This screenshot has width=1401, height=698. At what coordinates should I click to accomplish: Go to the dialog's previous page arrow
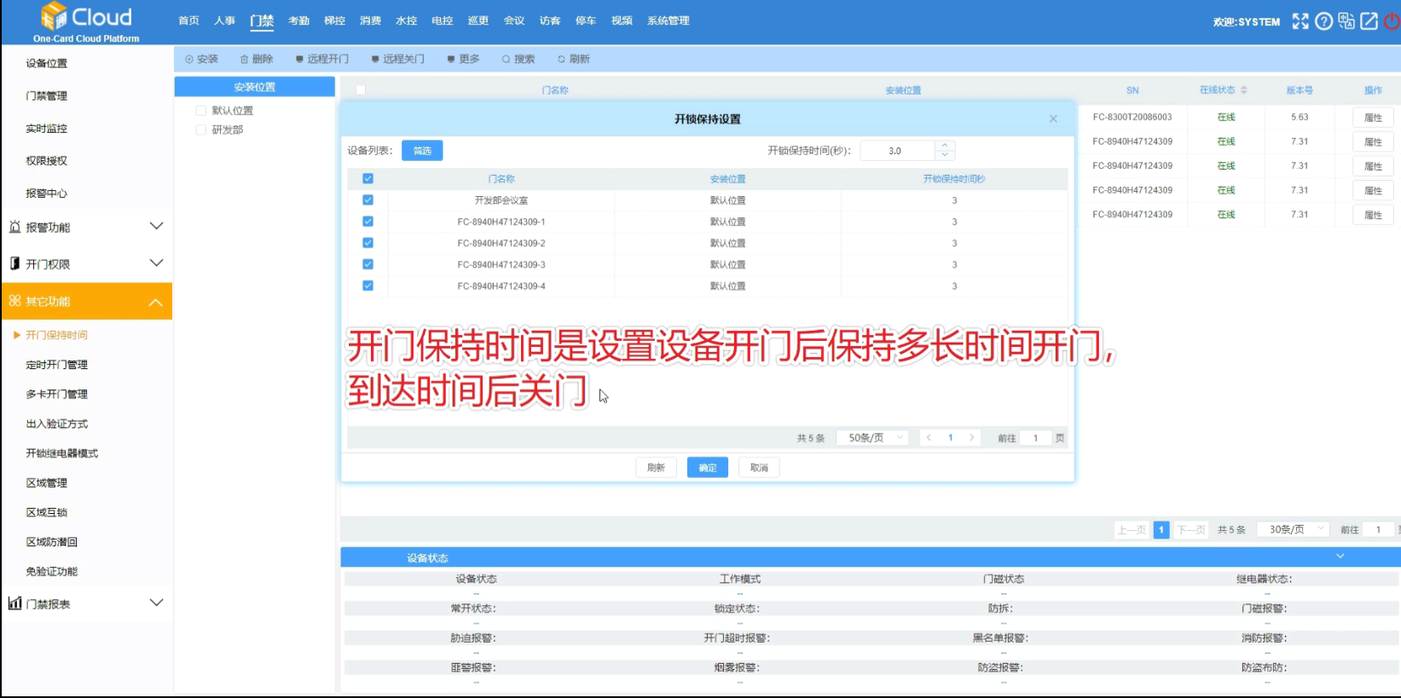click(929, 437)
